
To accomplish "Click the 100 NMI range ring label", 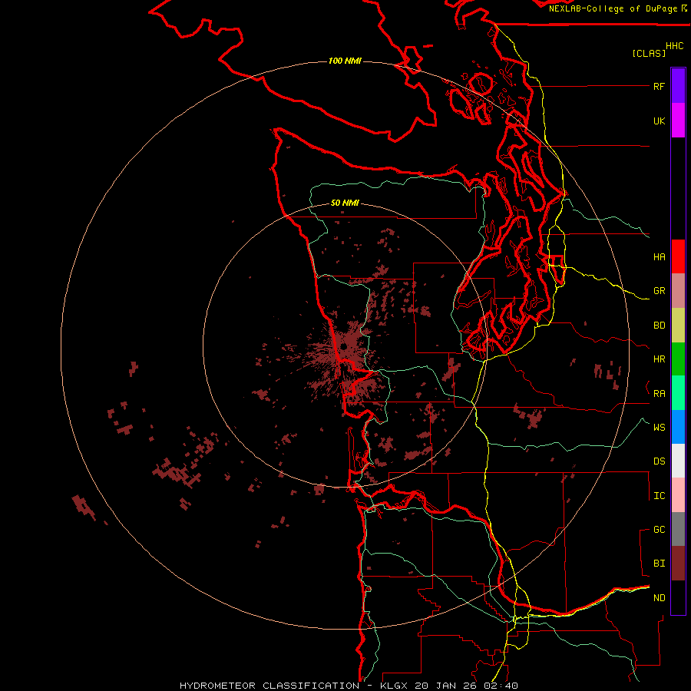I will pyautogui.click(x=345, y=61).
